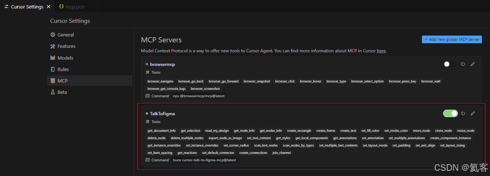Click the browser_go_forward tool chip
The height and width of the screenshot is (176, 490).
[224, 81]
